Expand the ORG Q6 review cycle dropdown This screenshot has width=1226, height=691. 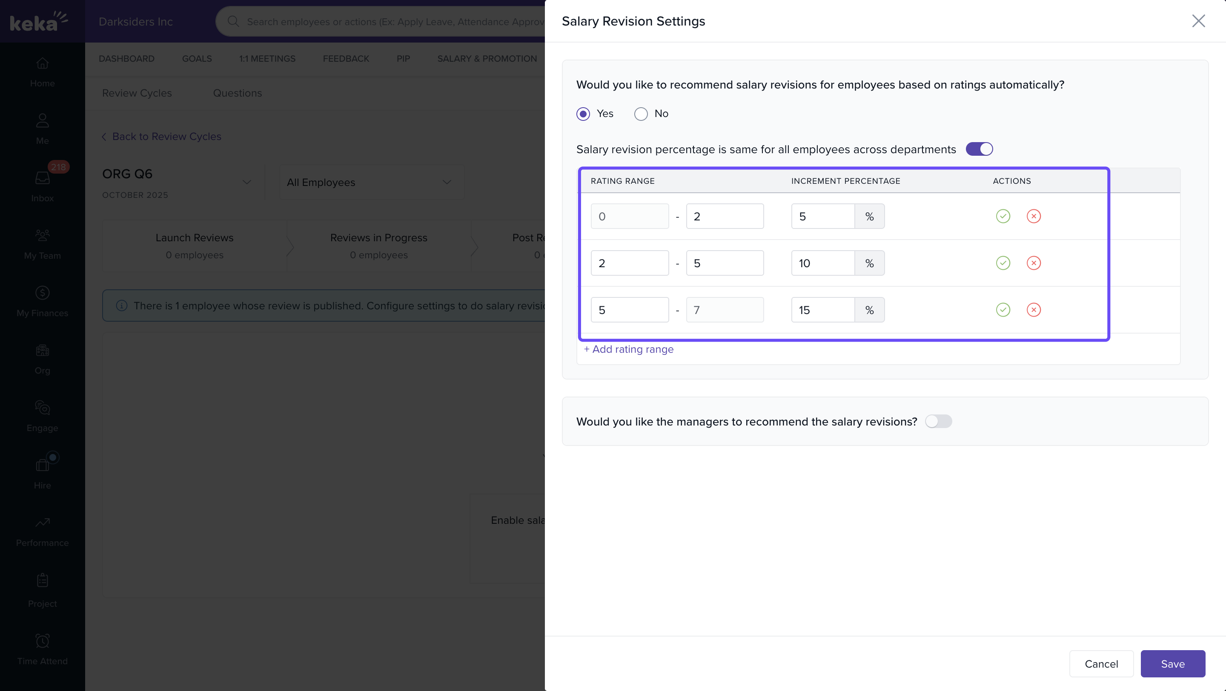[x=246, y=182]
